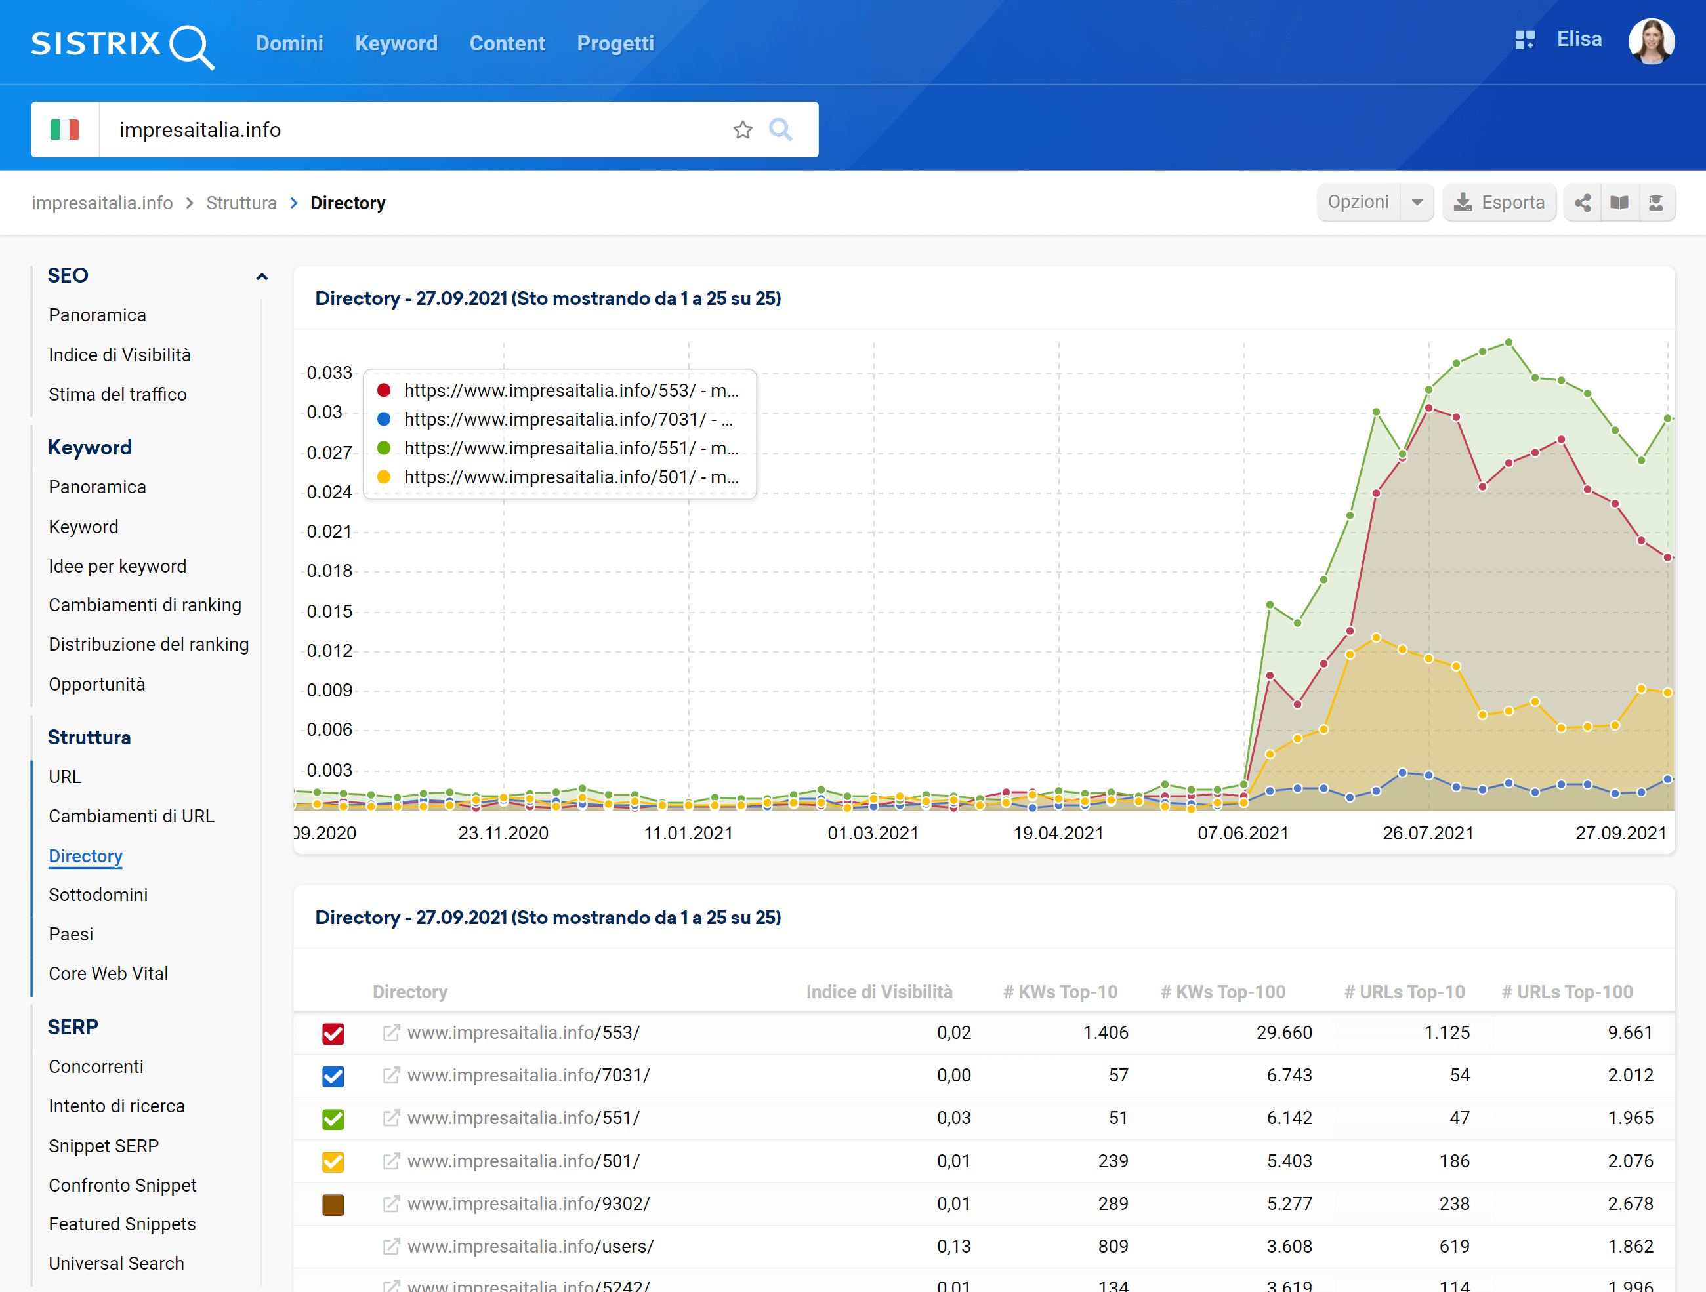Bookmark domain with the star icon
The height and width of the screenshot is (1292, 1706).
pos(743,129)
